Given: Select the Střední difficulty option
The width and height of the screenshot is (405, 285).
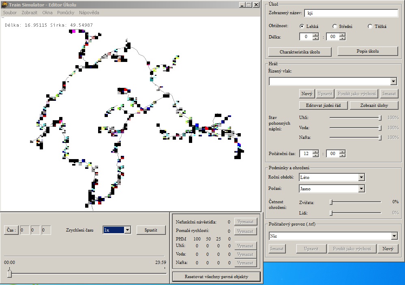Looking at the screenshot, I should tap(334, 26).
